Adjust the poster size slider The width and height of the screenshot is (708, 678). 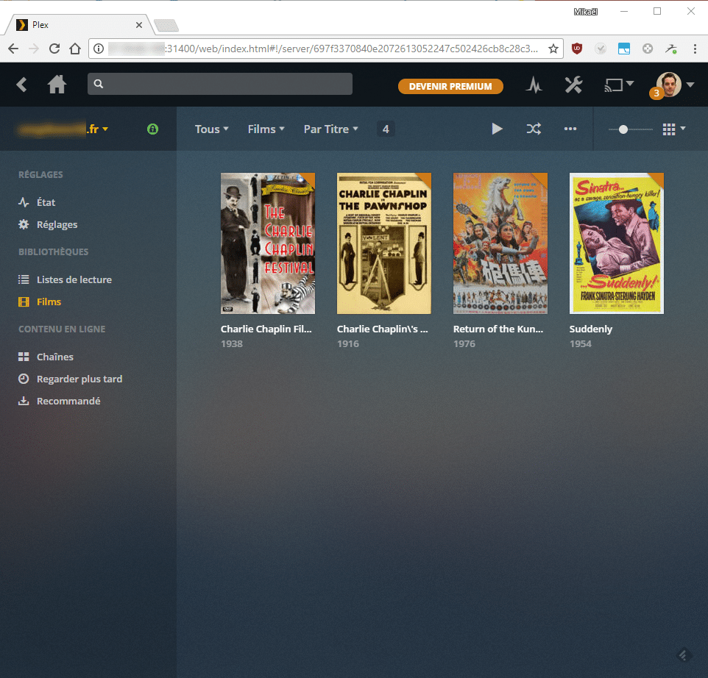pyautogui.click(x=623, y=129)
